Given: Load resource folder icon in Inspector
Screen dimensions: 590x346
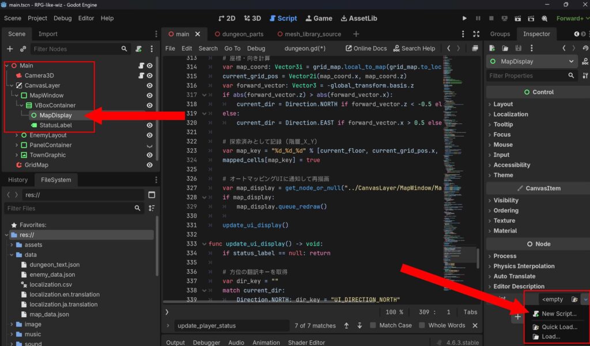Looking at the screenshot, I should [505, 48].
